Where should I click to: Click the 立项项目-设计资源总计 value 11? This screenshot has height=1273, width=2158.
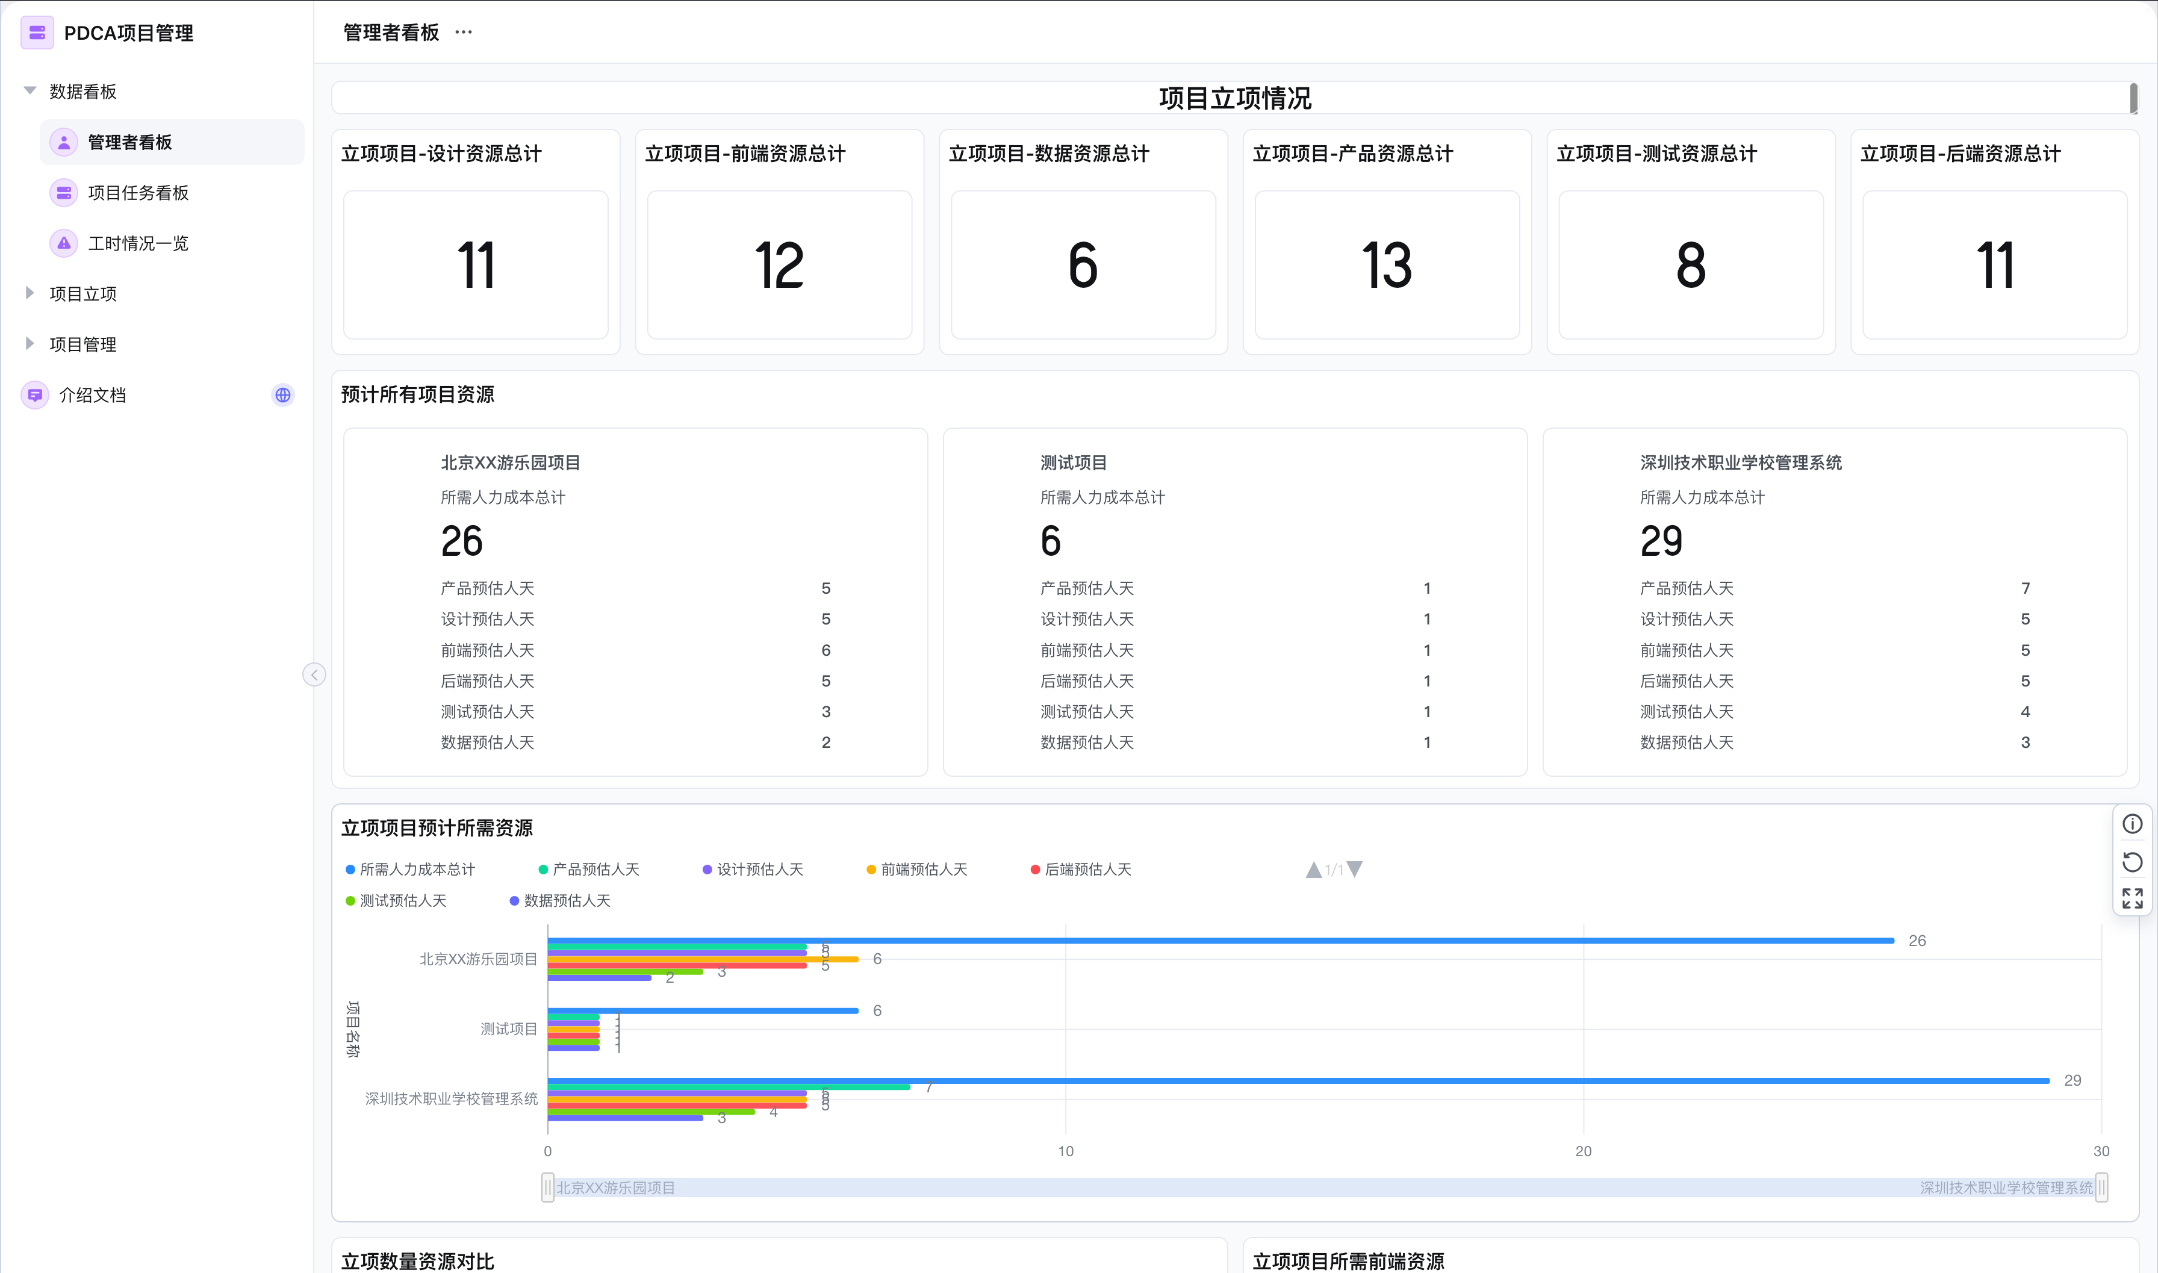tap(476, 265)
